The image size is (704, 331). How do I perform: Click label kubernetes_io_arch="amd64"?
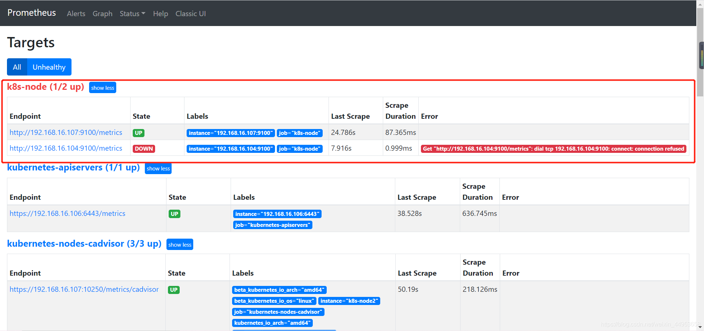(x=272, y=323)
